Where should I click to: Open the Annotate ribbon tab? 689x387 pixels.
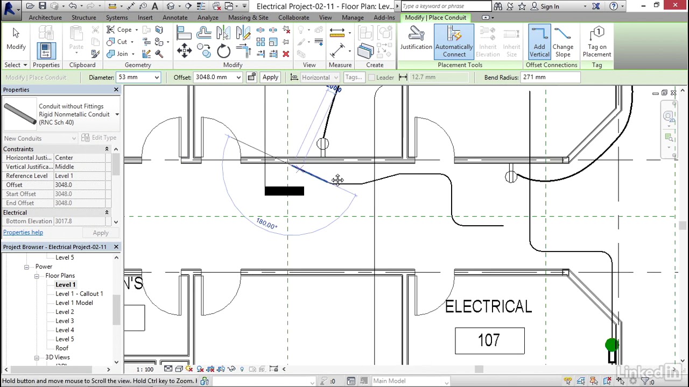coord(175,17)
